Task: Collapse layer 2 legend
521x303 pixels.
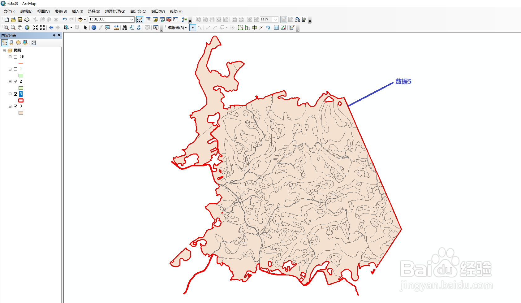Action: (10, 82)
